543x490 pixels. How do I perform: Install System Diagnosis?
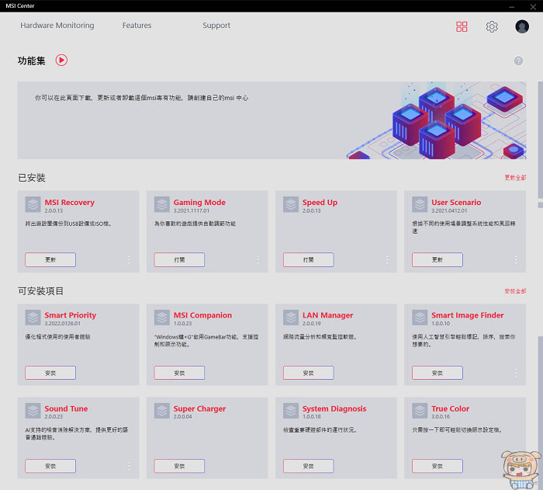tap(309, 466)
